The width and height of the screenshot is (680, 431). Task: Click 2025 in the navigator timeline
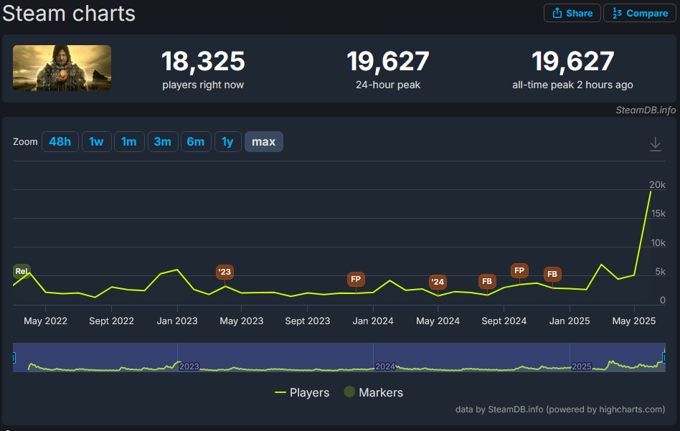tap(582, 366)
